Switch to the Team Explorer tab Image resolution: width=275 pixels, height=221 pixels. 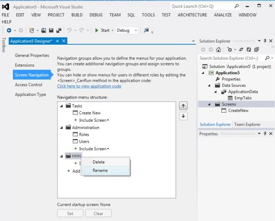click(x=247, y=124)
